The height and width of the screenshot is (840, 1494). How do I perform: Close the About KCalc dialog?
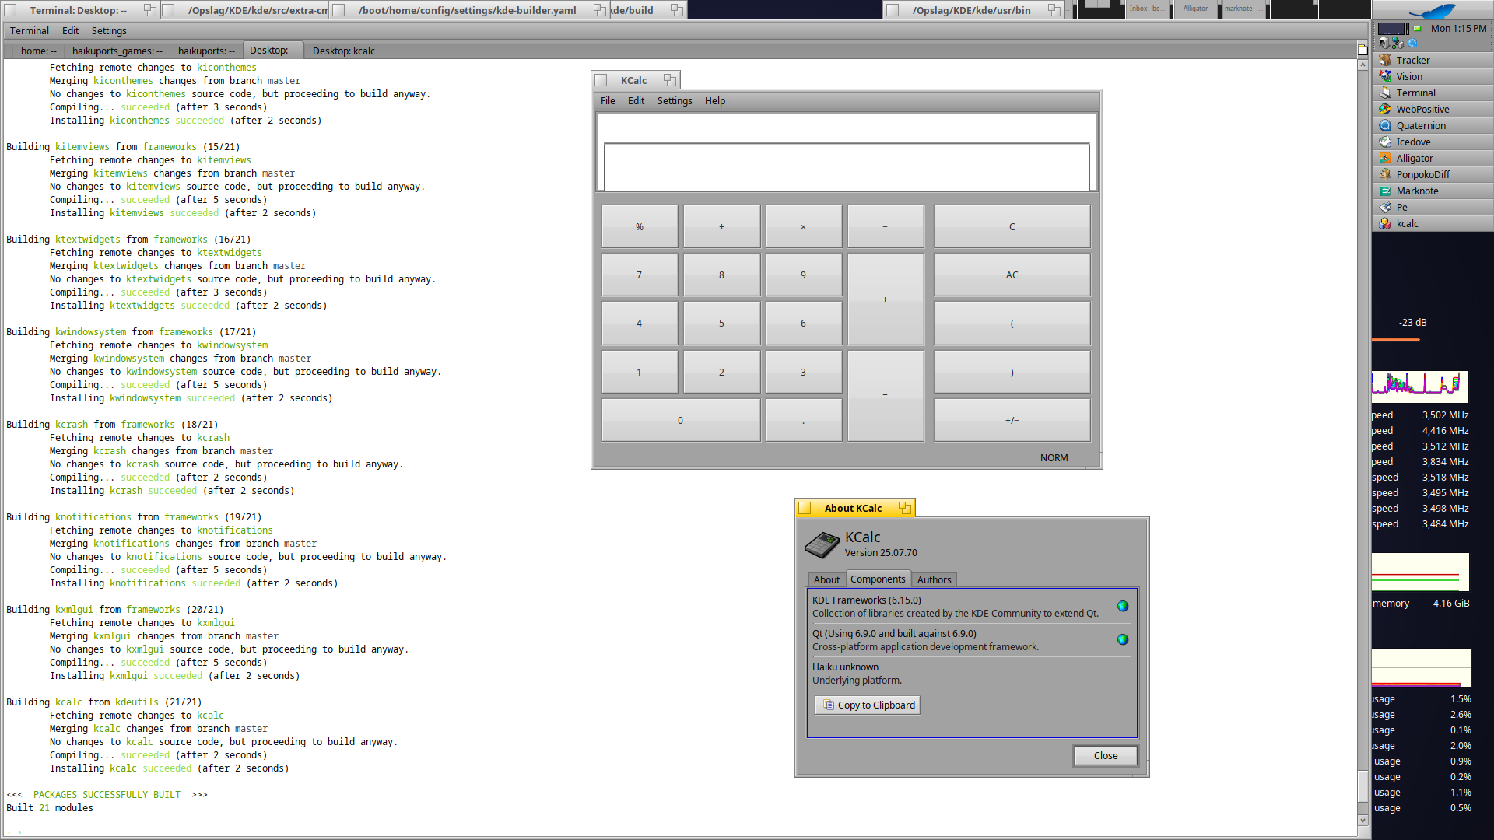coord(1105,755)
